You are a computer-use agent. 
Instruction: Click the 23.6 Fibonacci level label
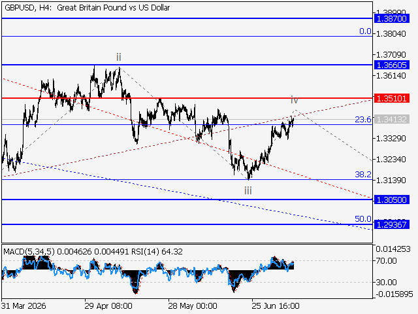363,119
